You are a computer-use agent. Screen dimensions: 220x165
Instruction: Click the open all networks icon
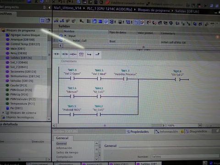[94, 21]
